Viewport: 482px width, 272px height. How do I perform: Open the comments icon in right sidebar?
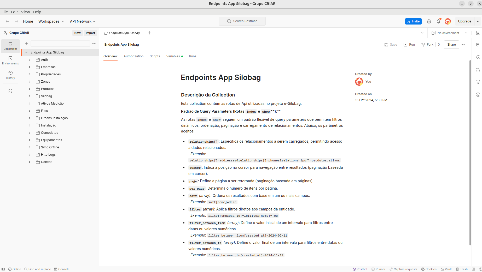tap(478, 45)
